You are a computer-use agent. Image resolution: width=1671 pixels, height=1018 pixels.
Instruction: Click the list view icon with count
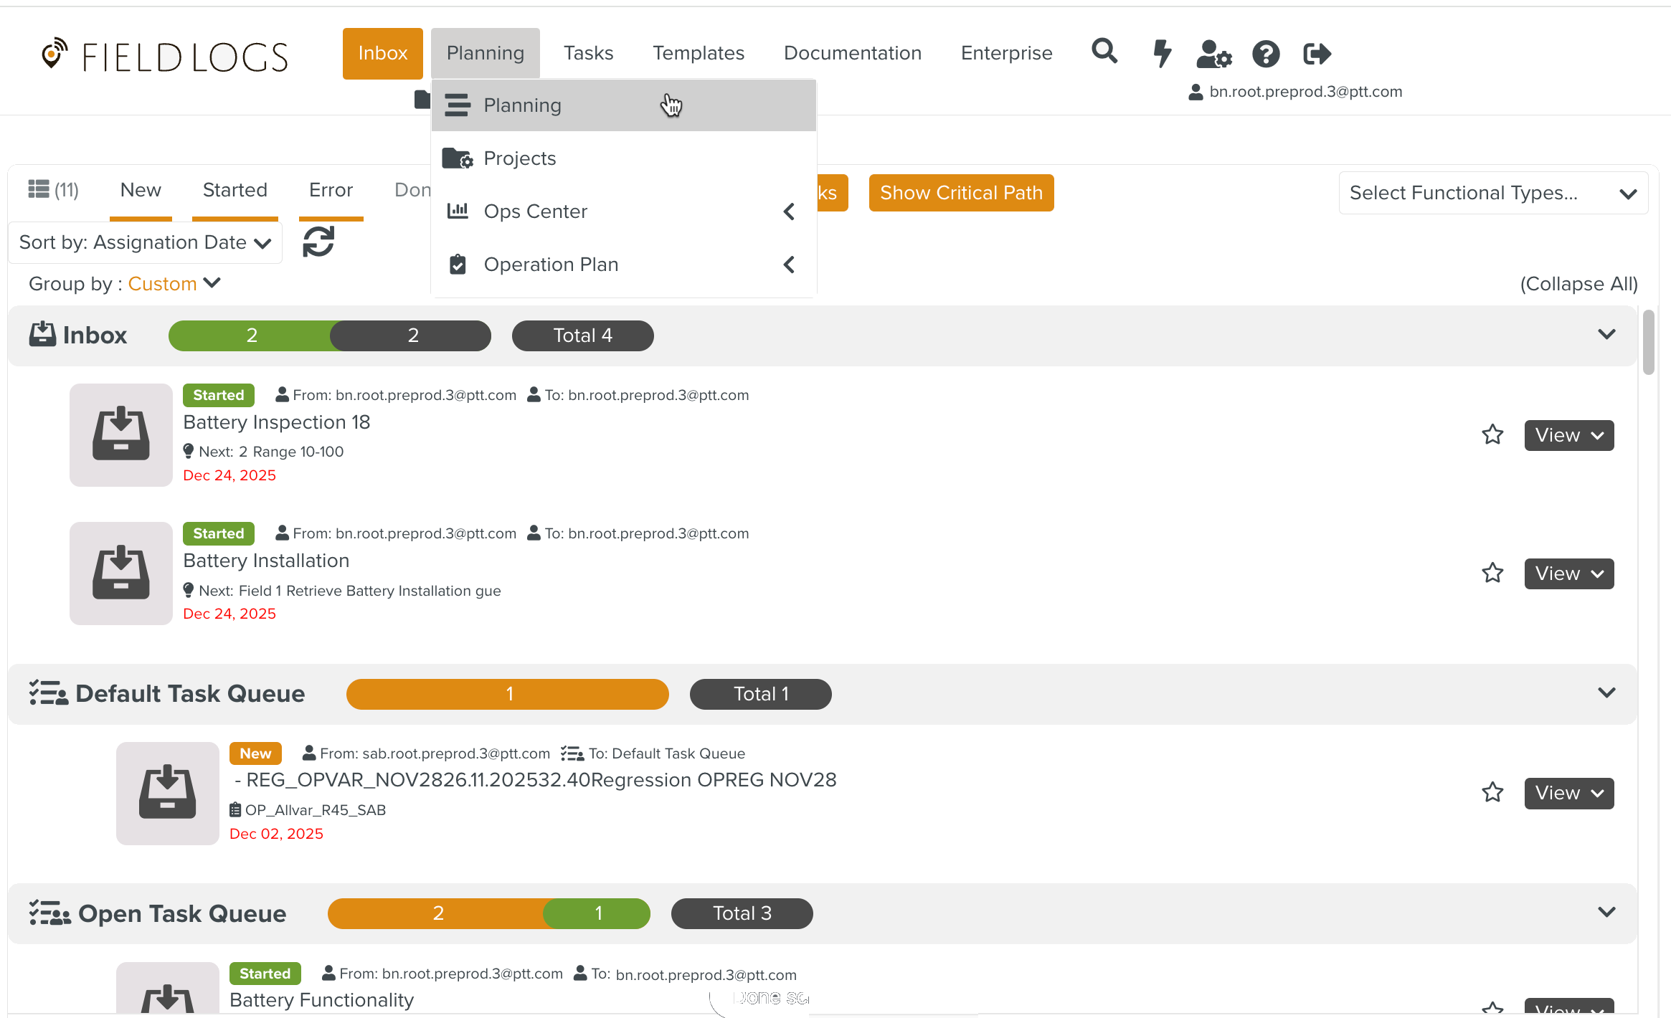pyautogui.click(x=53, y=190)
